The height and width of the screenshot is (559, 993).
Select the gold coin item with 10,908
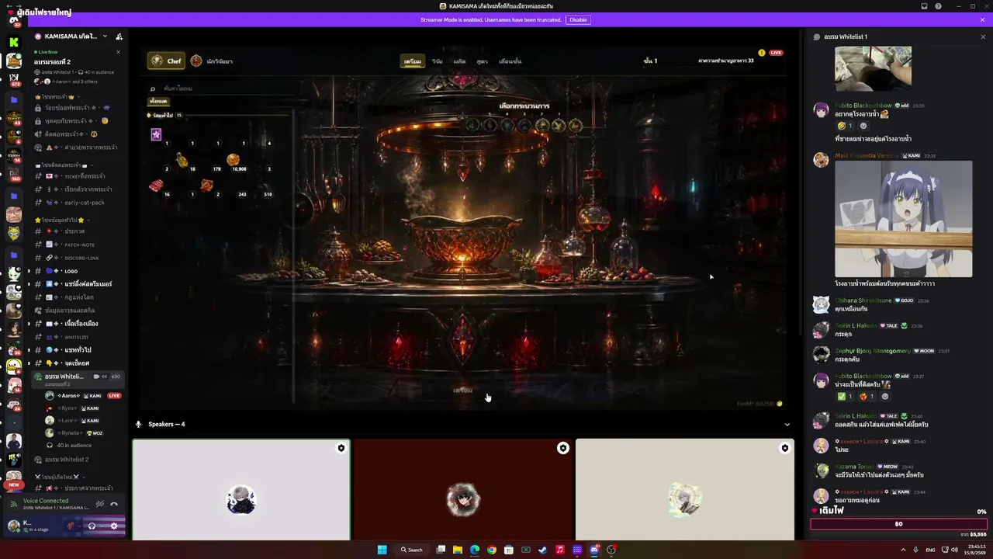pos(233,160)
